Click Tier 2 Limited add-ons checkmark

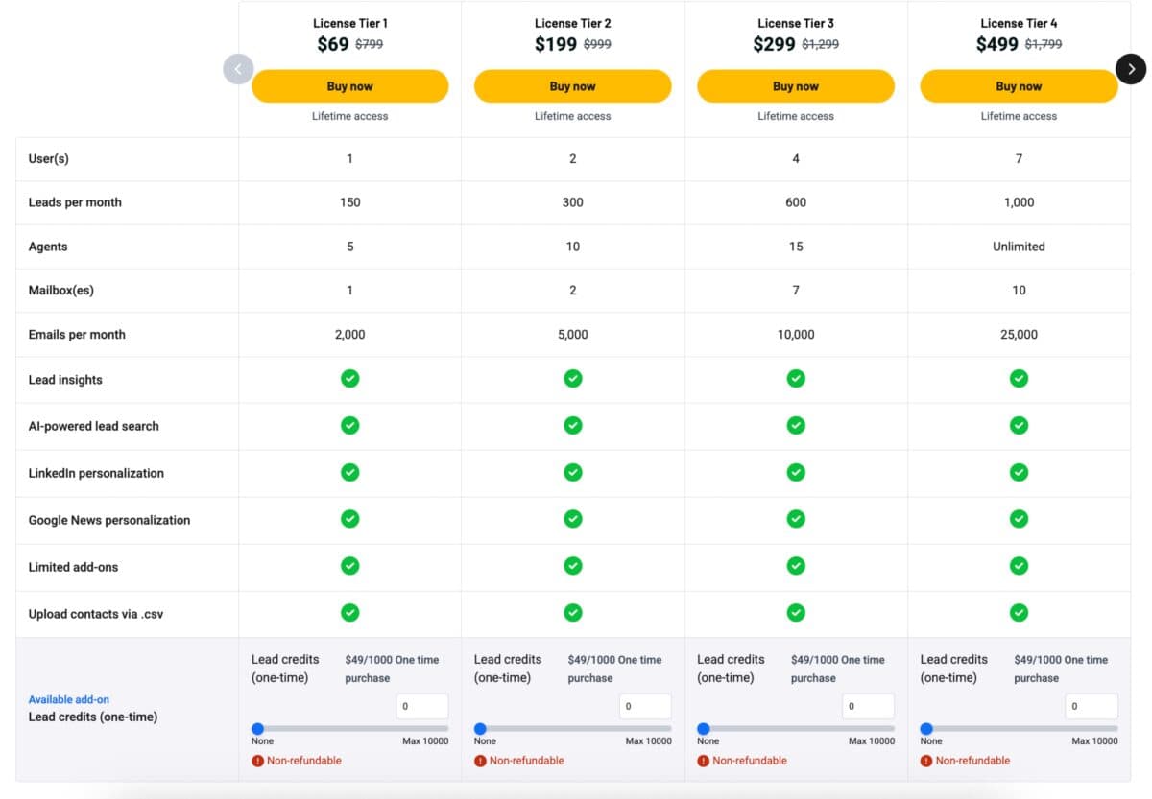573,566
